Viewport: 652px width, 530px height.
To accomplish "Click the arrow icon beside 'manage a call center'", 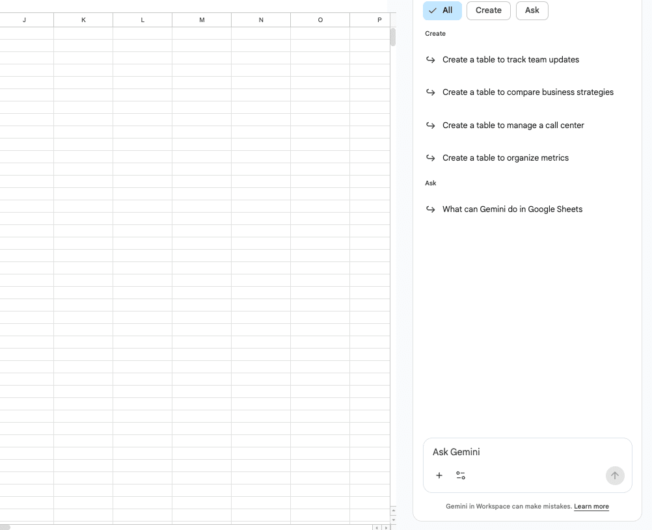I will click(x=430, y=125).
